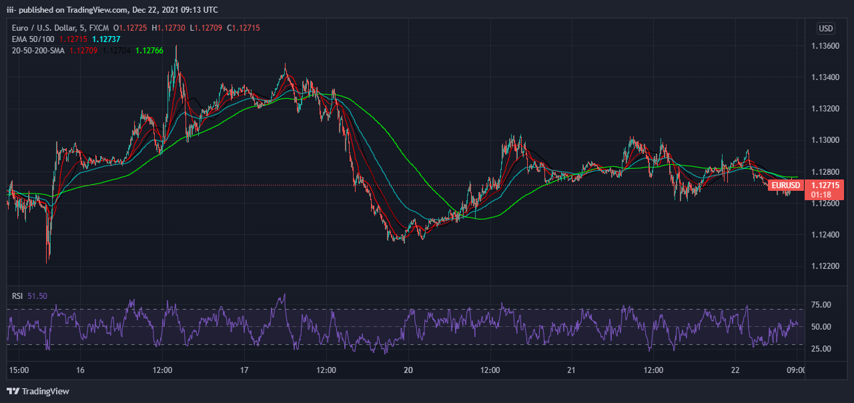Click the date 22 on time axis
854x403 pixels.
pyautogui.click(x=735, y=370)
